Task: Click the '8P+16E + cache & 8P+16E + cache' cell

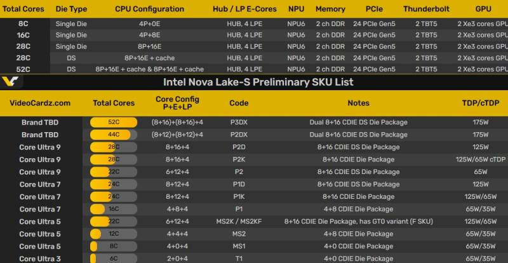Action: (150, 69)
